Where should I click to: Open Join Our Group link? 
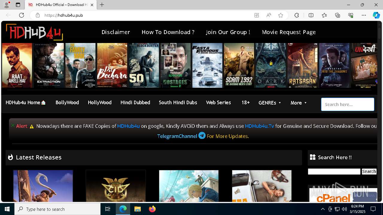tap(228, 32)
